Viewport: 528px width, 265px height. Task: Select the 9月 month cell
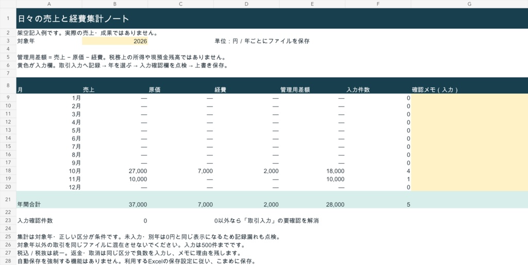click(49, 163)
